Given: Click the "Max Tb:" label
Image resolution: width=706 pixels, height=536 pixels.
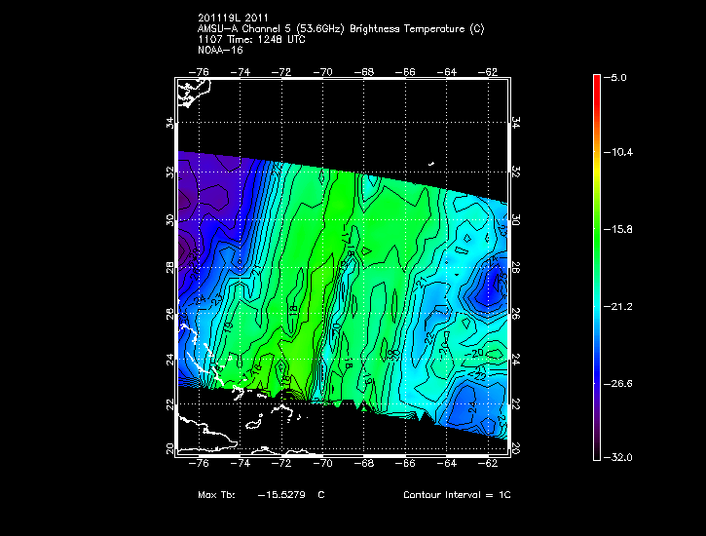Looking at the screenshot, I should (x=216, y=495).
